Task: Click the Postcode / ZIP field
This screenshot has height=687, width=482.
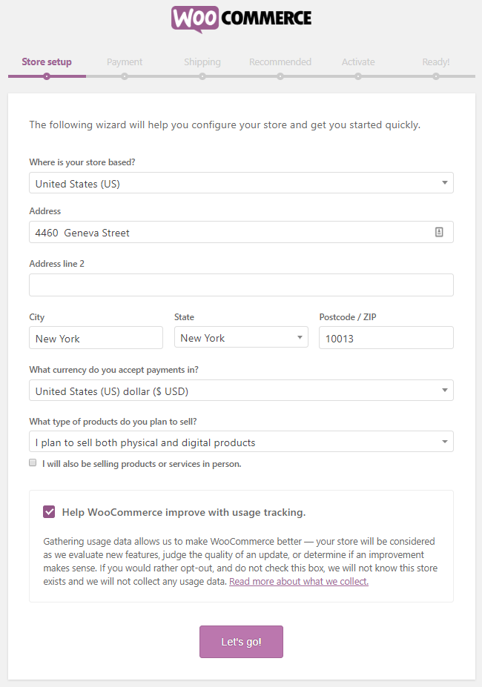Action: tap(386, 338)
